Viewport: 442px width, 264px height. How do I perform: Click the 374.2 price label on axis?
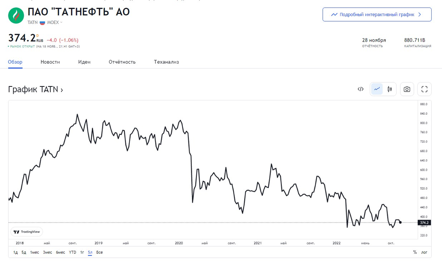pyautogui.click(x=424, y=222)
